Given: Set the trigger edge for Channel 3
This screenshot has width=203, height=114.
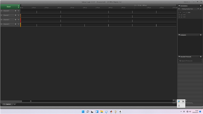Looking at the screenshot, I should (x=18, y=24).
